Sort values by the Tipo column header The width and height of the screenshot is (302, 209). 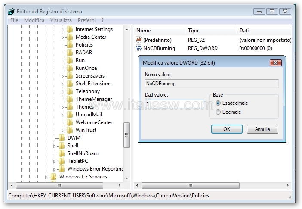click(211, 31)
